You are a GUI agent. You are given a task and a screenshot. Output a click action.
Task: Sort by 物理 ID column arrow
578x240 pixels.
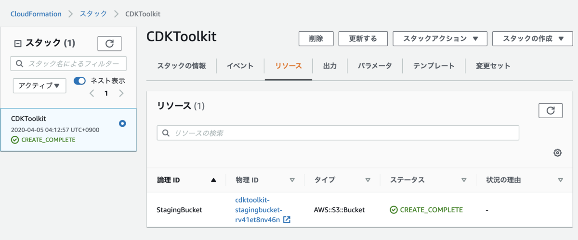pos(292,180)
